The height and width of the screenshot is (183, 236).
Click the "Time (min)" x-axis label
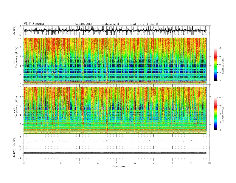click(x=119, y=166)
